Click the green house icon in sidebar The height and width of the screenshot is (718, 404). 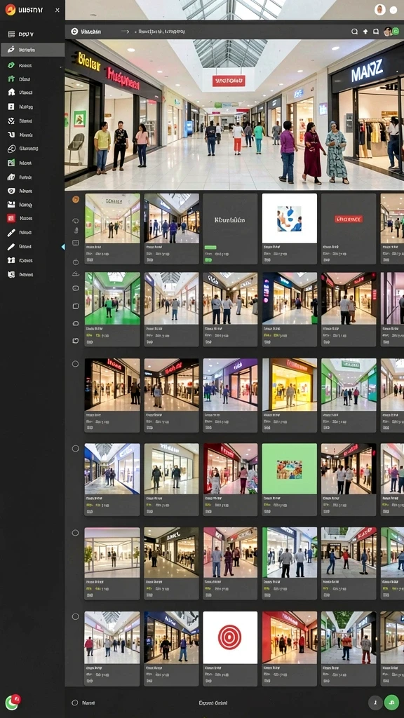(11, 79)
